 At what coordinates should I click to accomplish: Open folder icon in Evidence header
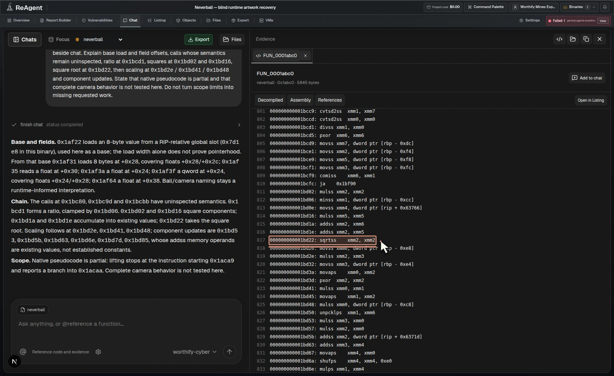(573, 39)
